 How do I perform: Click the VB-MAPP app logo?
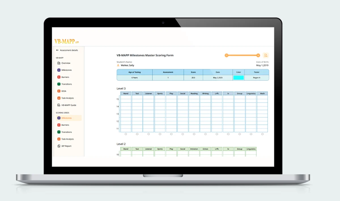click(67, 41)
